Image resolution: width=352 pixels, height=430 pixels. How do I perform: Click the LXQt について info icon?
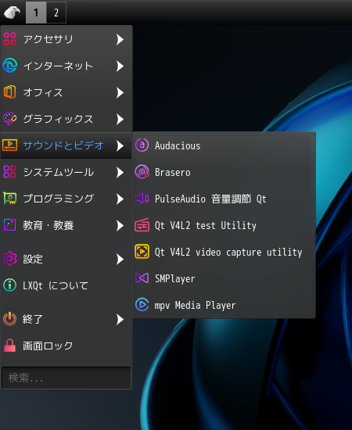(10, 285)
